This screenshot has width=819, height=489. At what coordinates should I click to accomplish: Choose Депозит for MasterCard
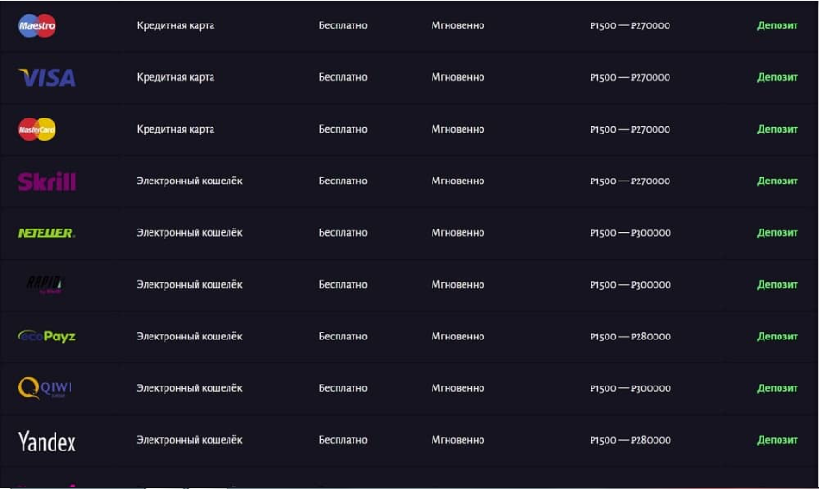pyautogui.click(x=777, y=129)
